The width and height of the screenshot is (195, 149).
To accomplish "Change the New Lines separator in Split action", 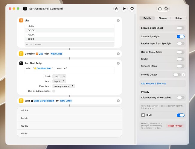I will pyautogui.click(x=66, y=101).
